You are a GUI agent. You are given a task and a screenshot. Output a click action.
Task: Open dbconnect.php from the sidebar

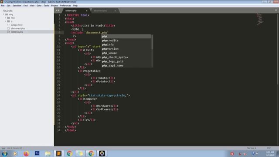[x=18, y=28]
